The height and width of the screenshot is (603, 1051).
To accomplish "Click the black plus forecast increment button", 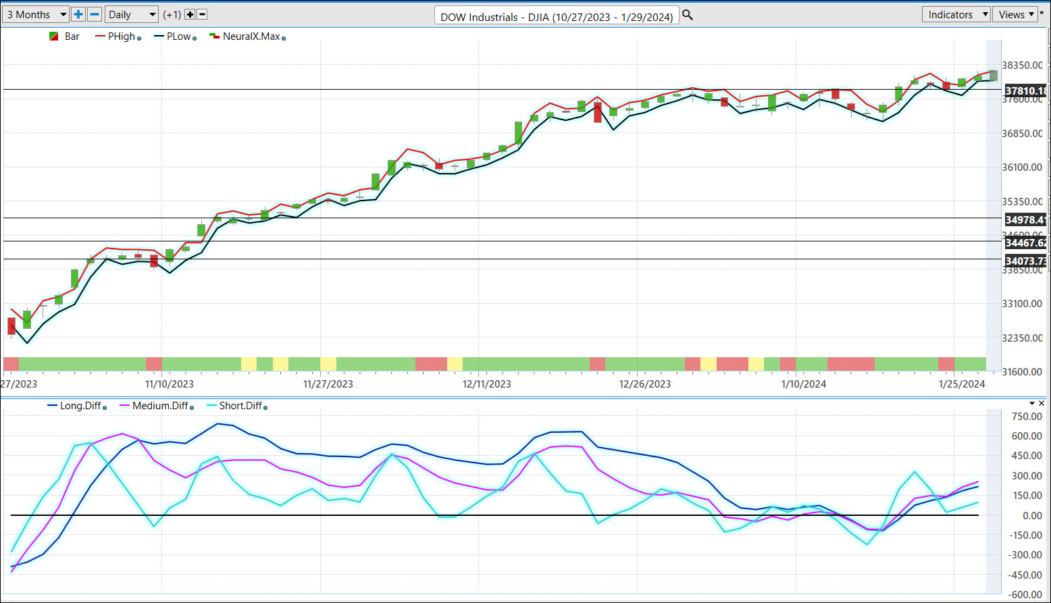I will pos(190,14).
